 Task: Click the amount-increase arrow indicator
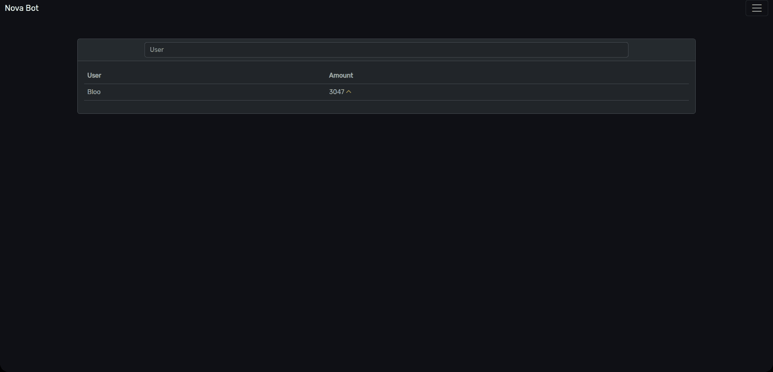[349, 92]
